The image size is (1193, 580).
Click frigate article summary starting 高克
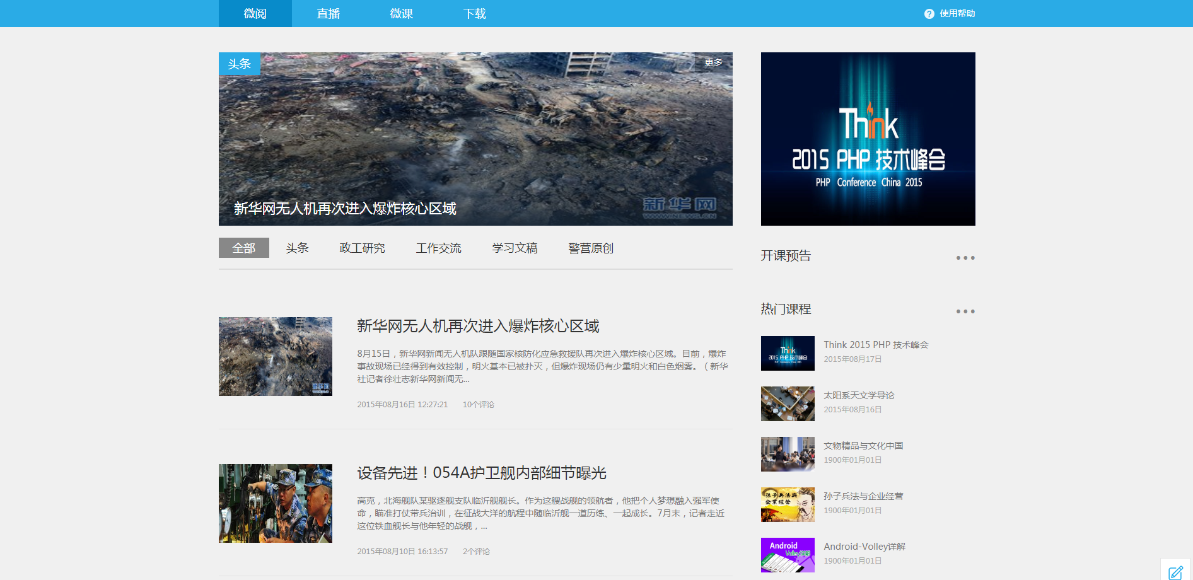pos(541,513)
